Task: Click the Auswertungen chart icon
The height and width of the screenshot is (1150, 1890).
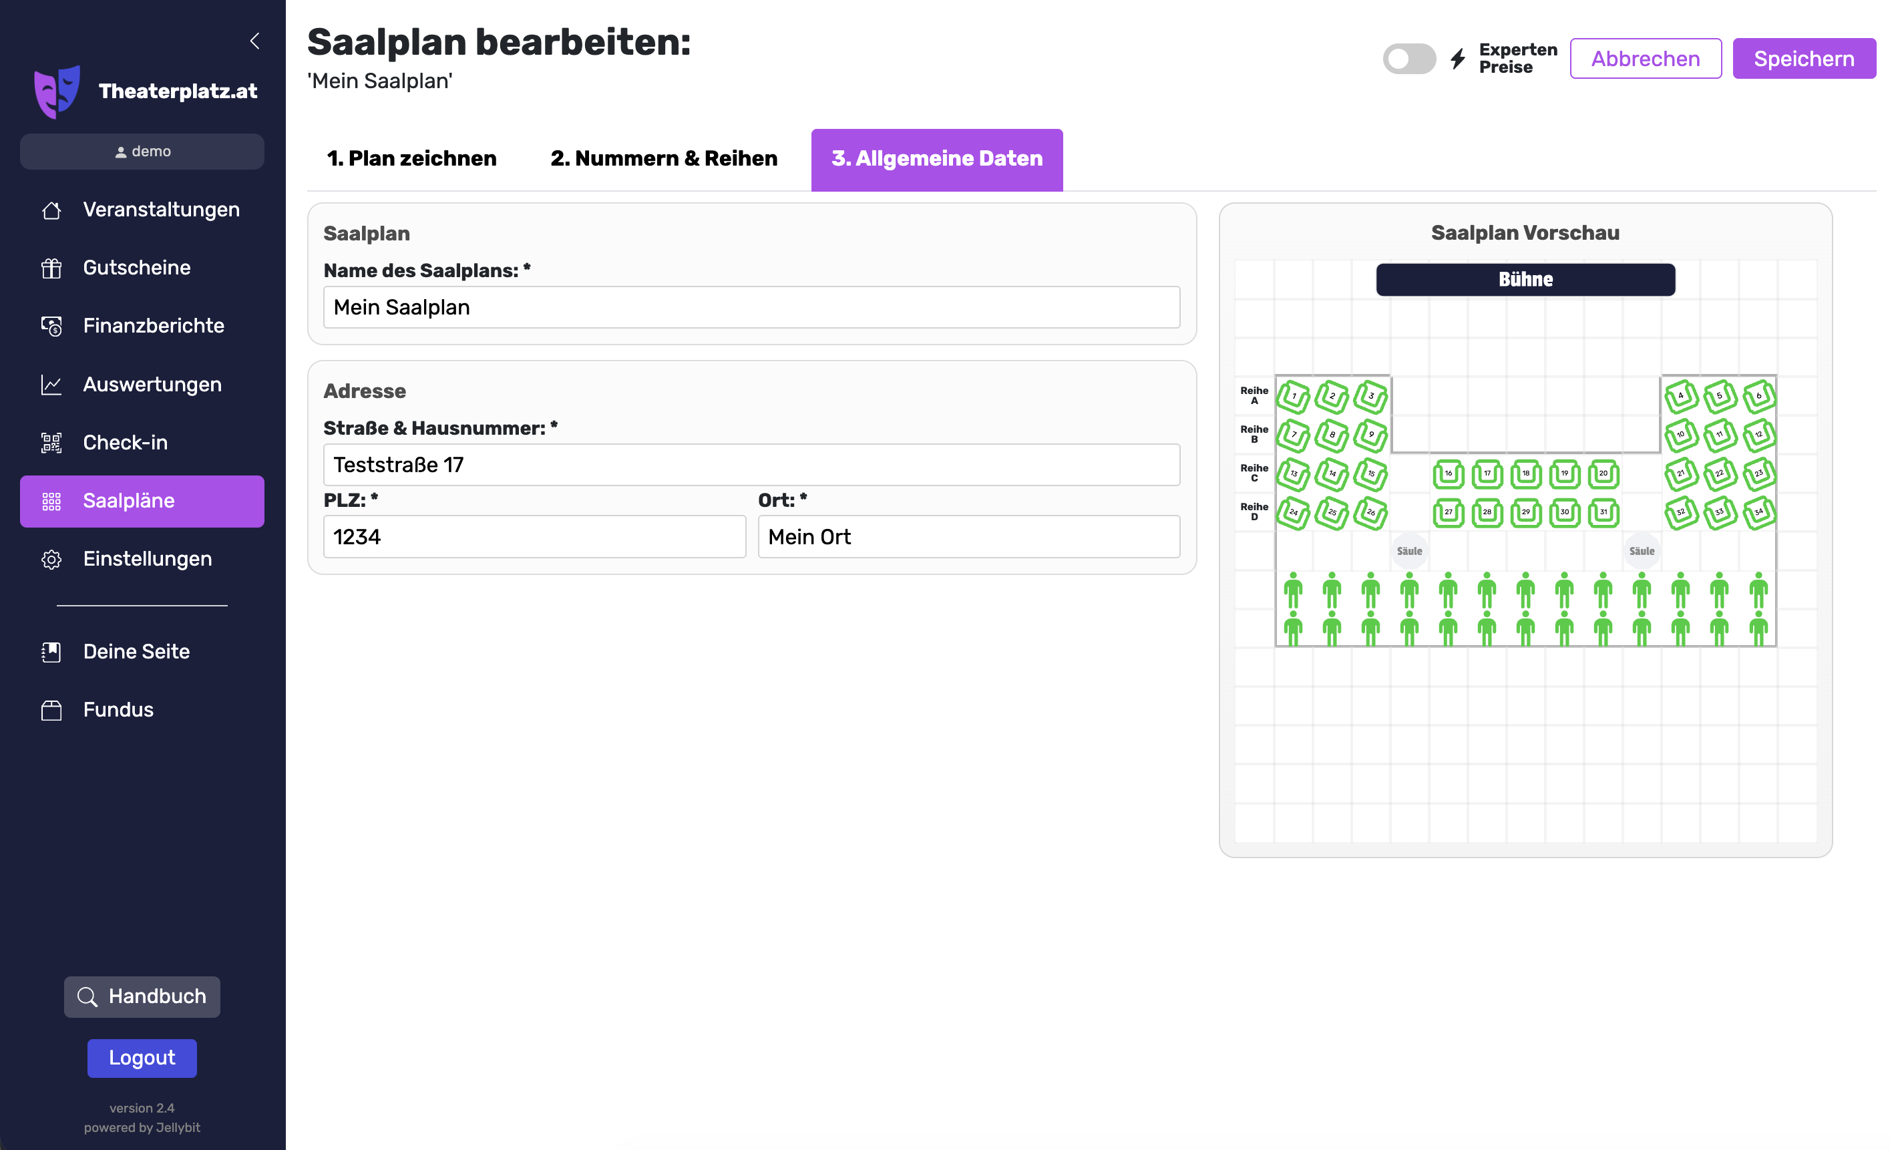Action: pyautogui.click(x=51, y=385)
